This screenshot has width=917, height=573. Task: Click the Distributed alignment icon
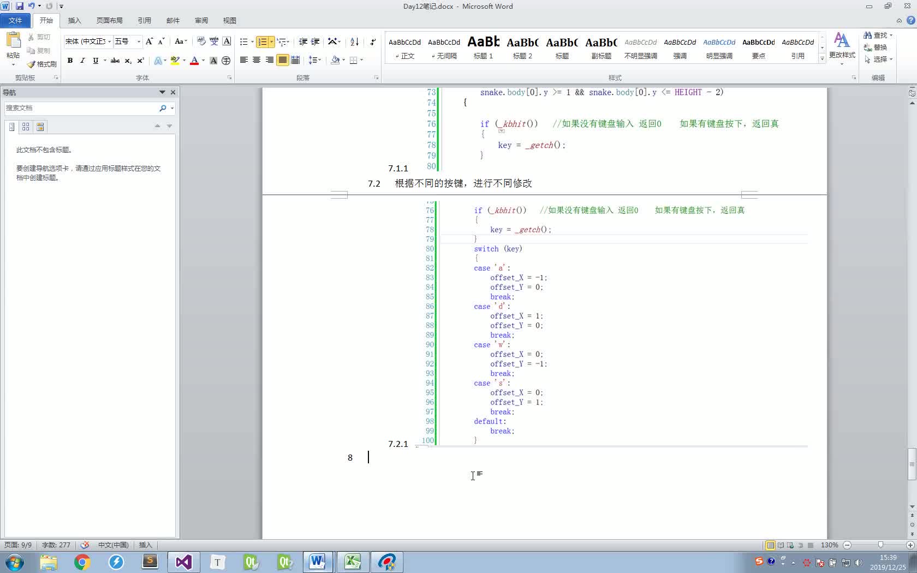click(x=295, y=60)
